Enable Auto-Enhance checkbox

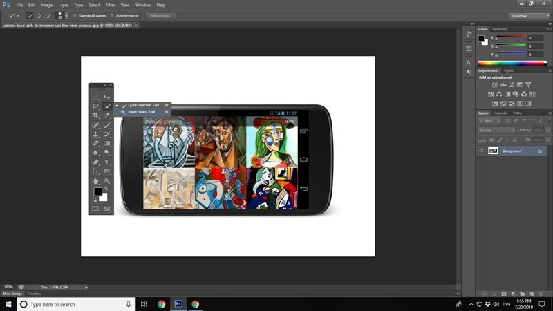coord(112,15)
